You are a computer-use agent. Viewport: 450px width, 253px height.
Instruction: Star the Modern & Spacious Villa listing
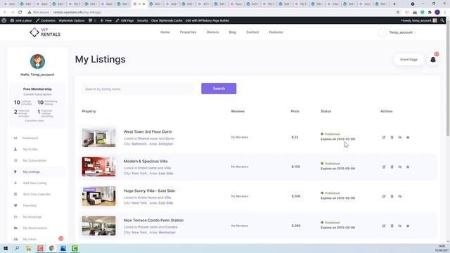408,167
